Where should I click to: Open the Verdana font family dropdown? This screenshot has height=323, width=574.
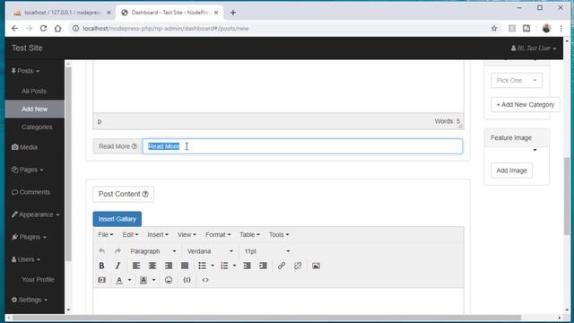click(x=210, y=251)
